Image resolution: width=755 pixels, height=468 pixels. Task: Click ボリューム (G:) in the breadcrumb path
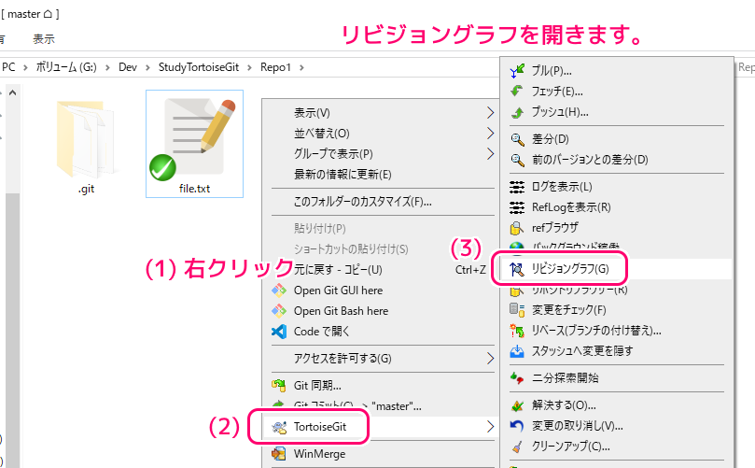[x=66, y=67]
